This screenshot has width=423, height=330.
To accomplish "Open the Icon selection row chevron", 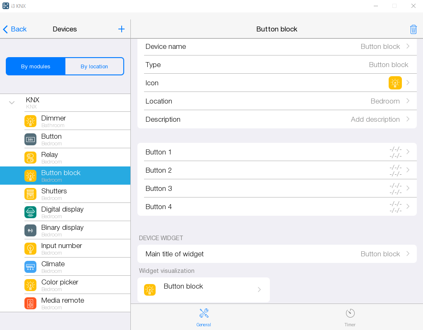I will coord(408,83).
